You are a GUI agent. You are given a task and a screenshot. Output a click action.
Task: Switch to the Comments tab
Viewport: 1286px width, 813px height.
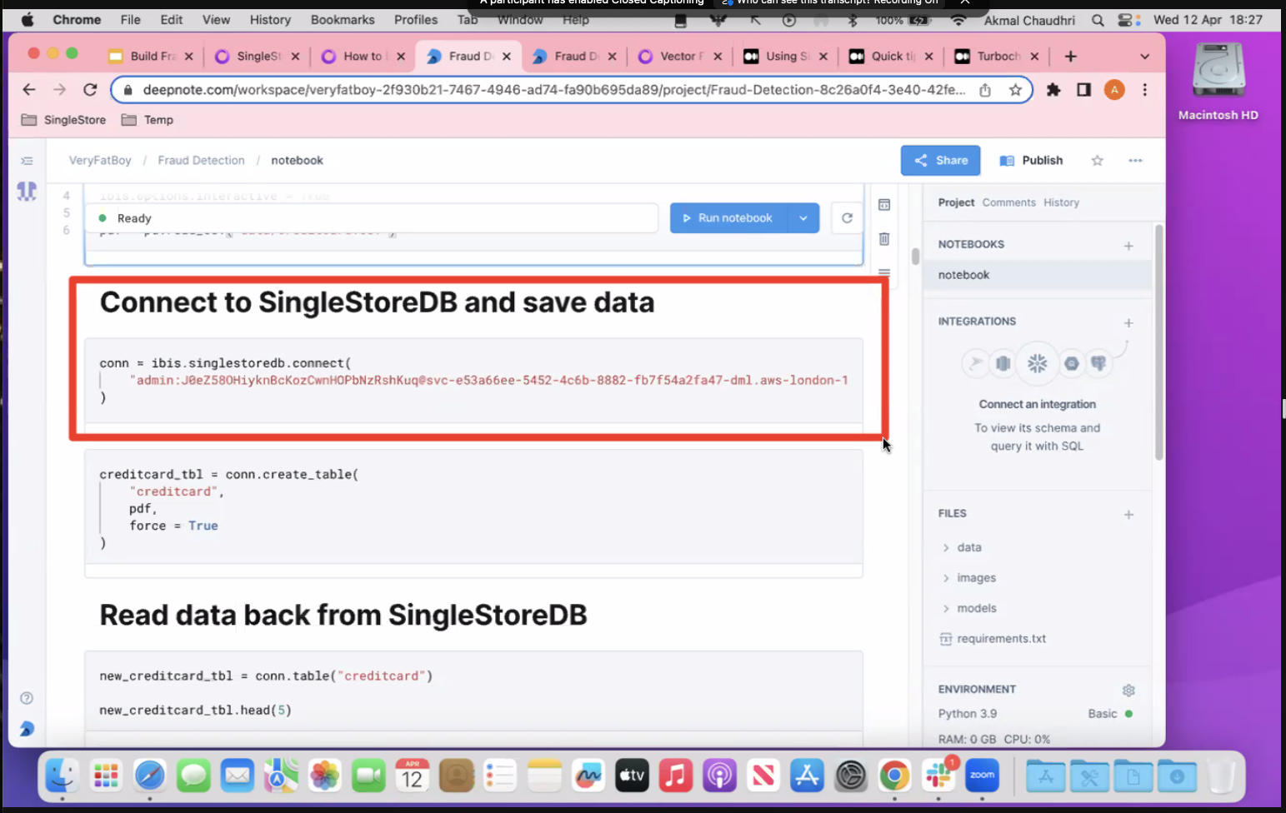(1008, 202)
